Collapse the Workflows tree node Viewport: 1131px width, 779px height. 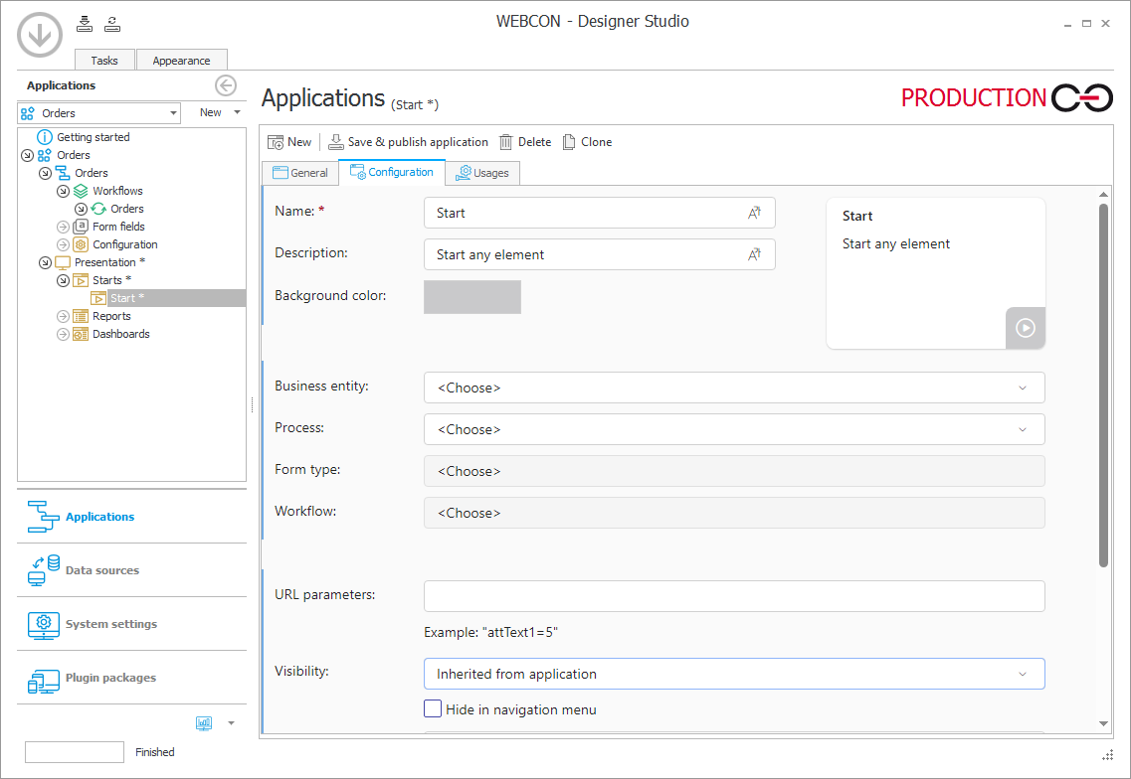click(x=63, y=191)
